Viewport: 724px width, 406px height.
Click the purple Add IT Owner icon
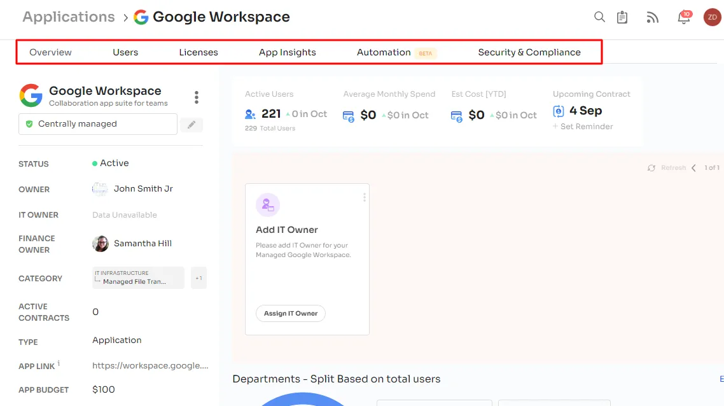pyautogui.click(x=268, y=205)
